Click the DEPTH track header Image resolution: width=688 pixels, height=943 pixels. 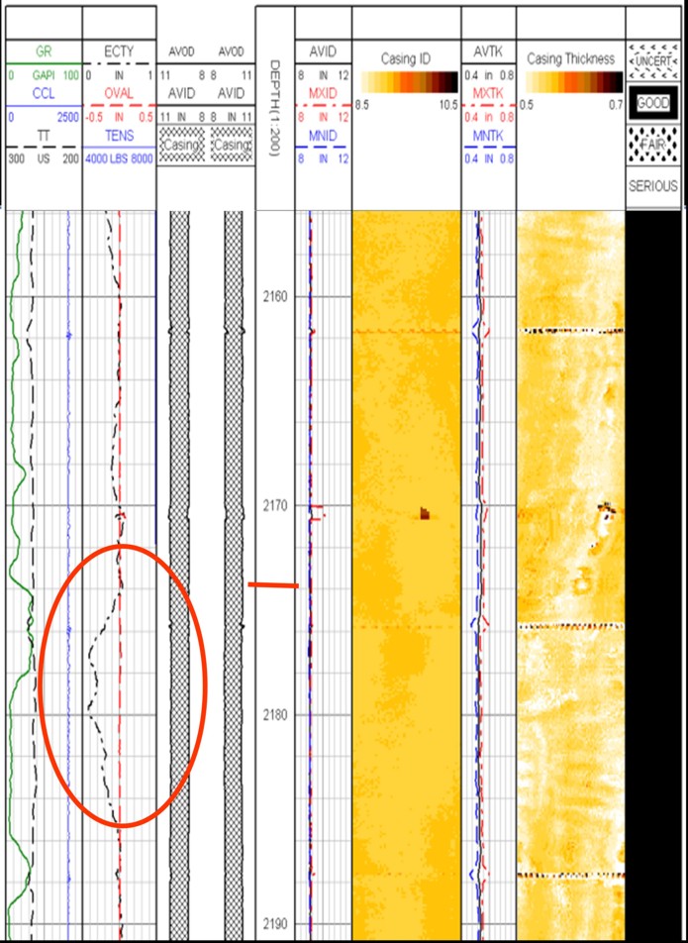click(x=275, y=109)
